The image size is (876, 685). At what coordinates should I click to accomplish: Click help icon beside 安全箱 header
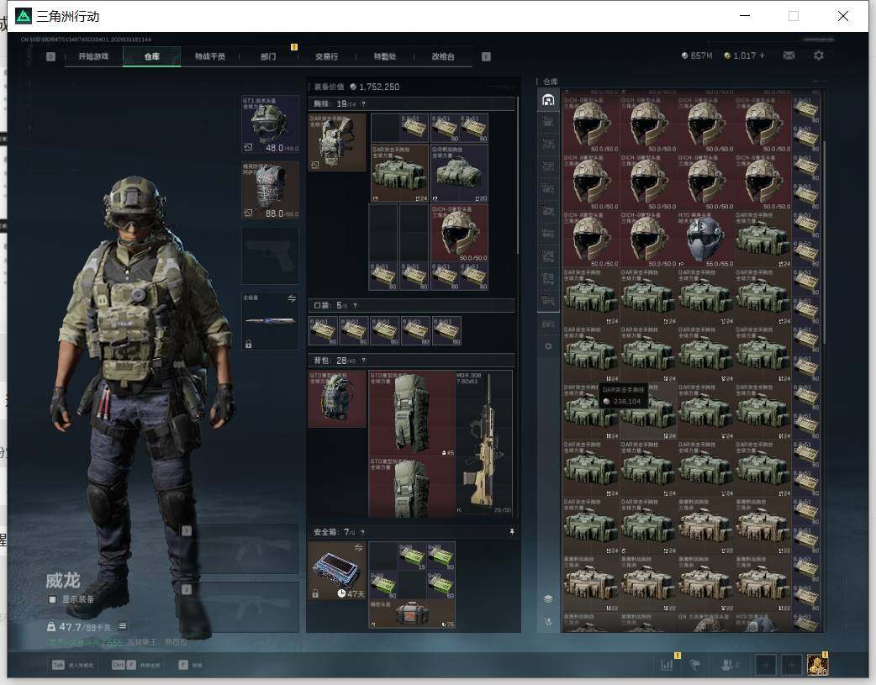(x=362, y=532)
